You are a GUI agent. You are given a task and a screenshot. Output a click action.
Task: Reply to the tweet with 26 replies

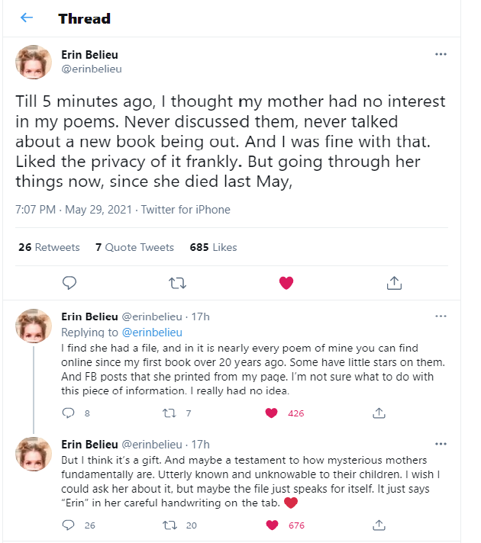[x=69, y=525]
